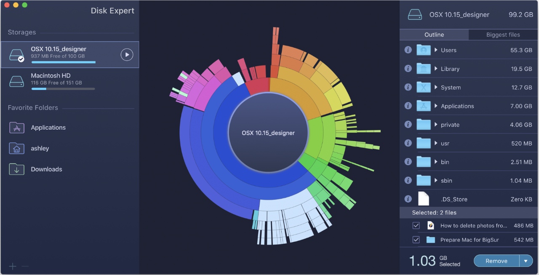Click the Selected: 2 files header
This screenshot has height=275, width=539.
pos(469,213)
